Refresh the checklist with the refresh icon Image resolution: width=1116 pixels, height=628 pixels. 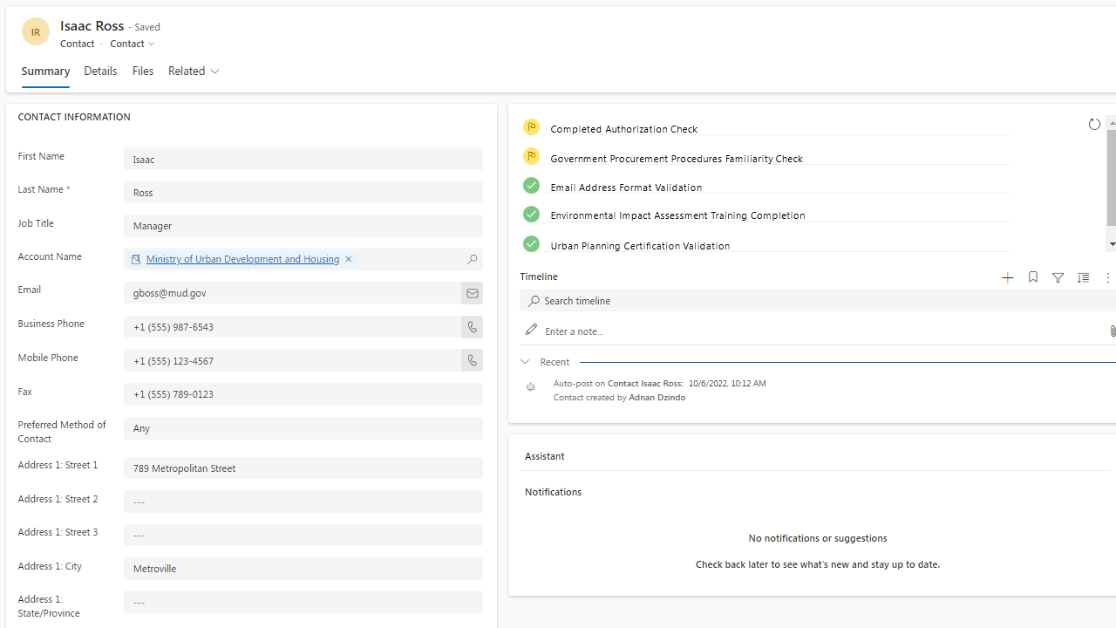tap(1094, 125)
